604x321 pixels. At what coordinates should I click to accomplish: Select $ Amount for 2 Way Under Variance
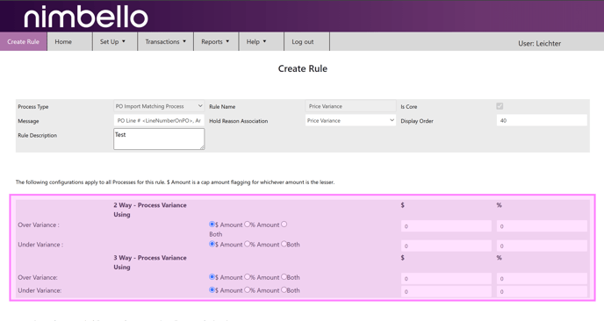(212, 244)
